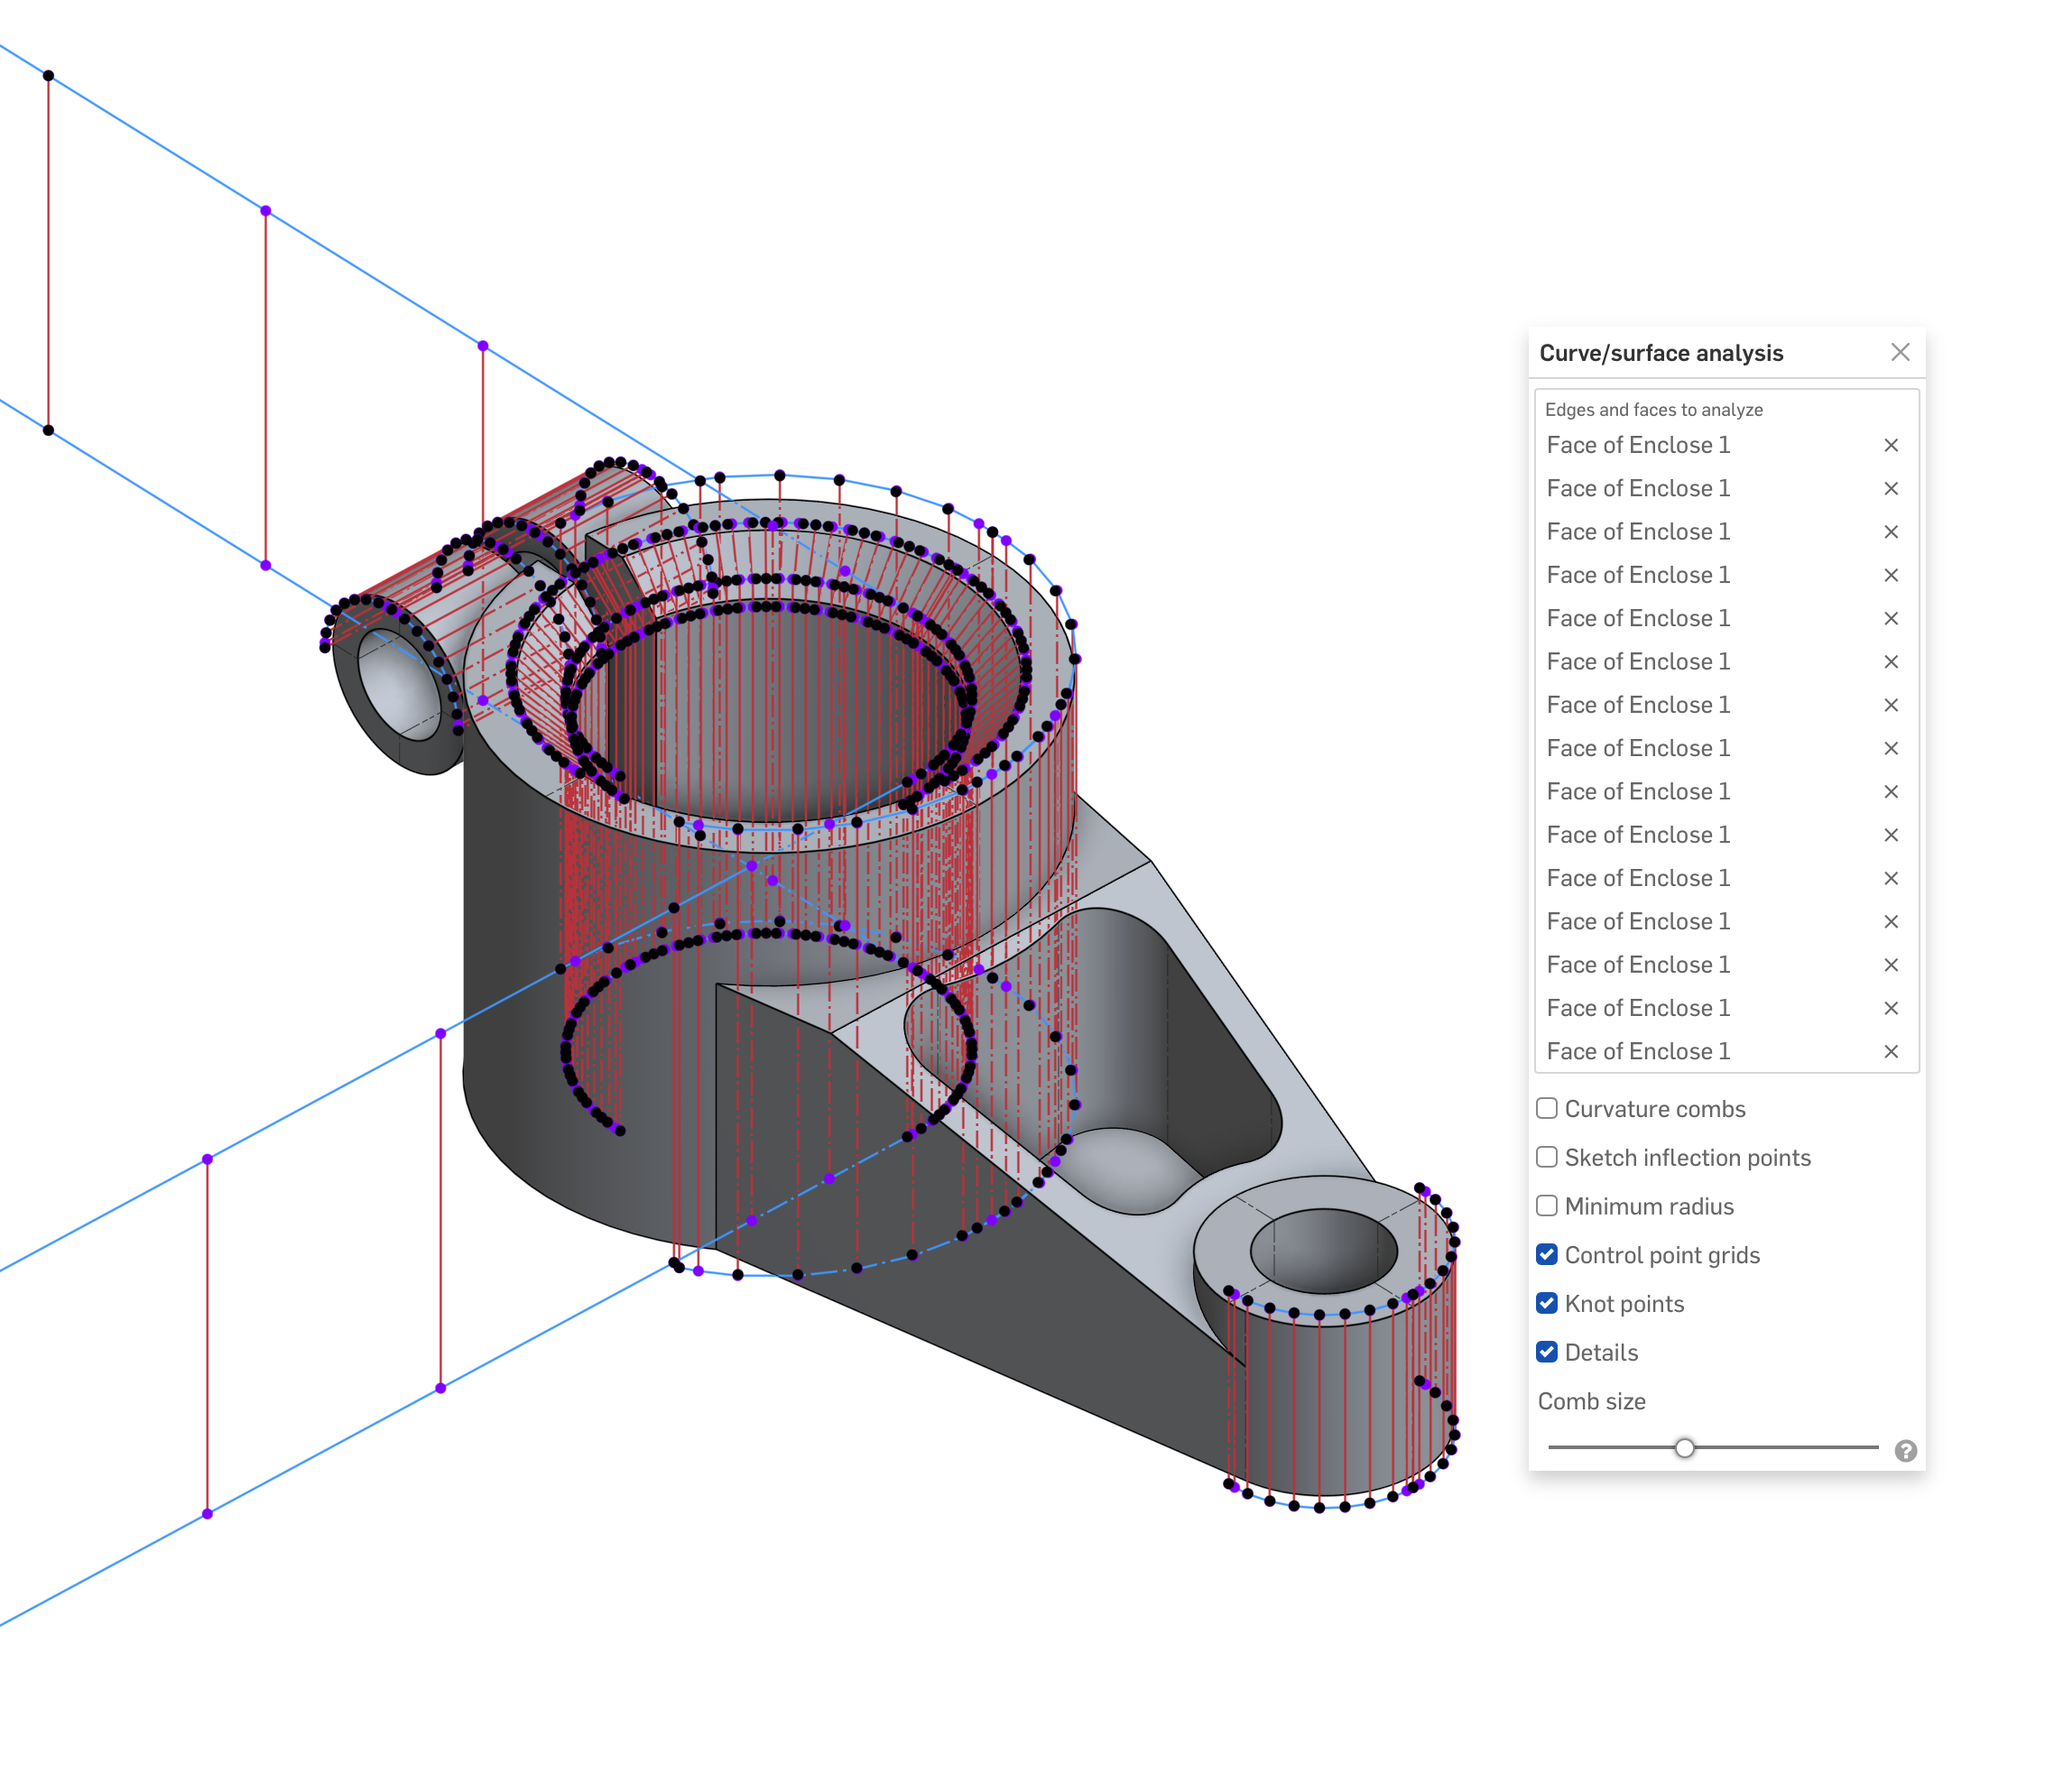Remove the second Face of Enclose 1 entry
Image resolution: width=2045 pixels, height=1792 pixels.
pyautogui.click(x=1890, y=488)
